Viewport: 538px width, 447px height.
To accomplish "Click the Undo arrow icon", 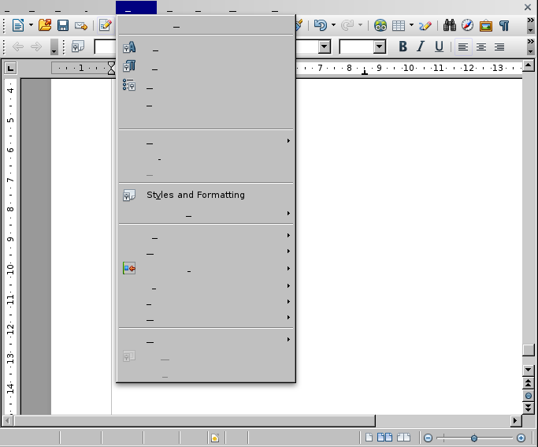I will 320,25.
